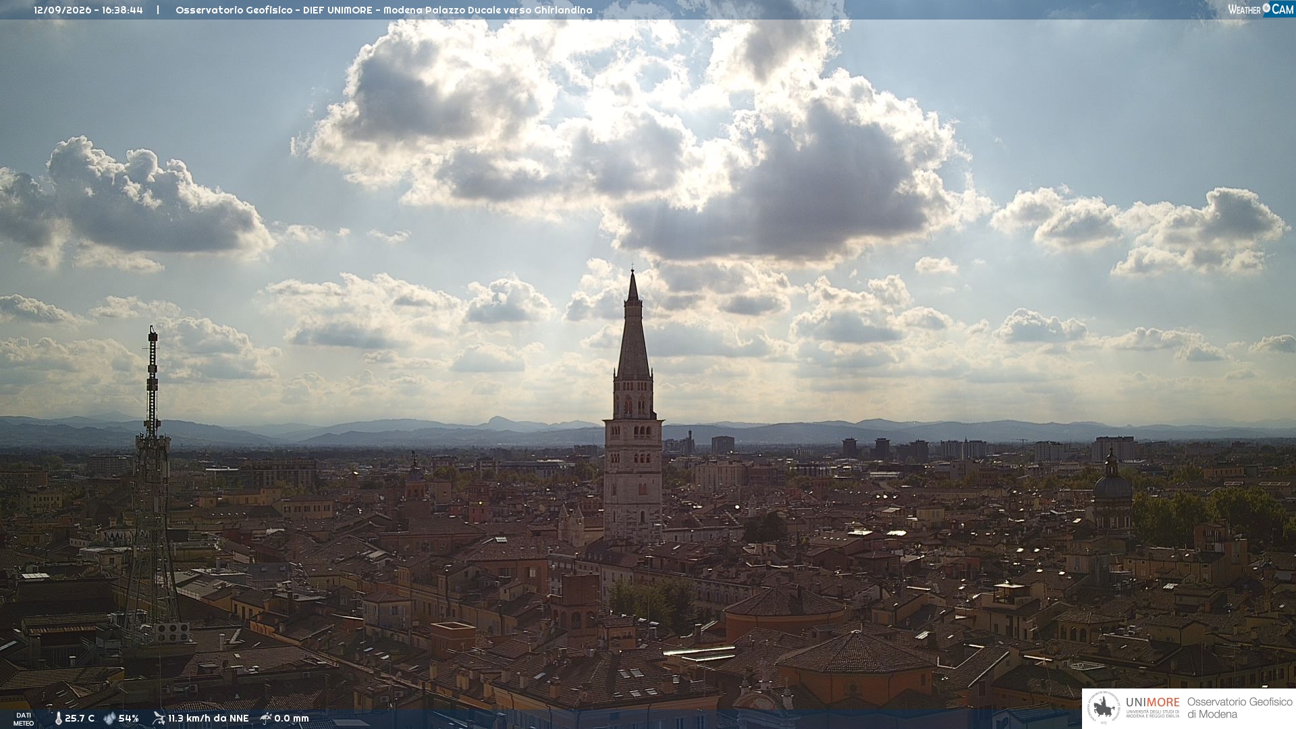Viewport: 1296px width, 729px height.
Task: Select the 25.7 C temperature reading
Action: tap(80, 719)
